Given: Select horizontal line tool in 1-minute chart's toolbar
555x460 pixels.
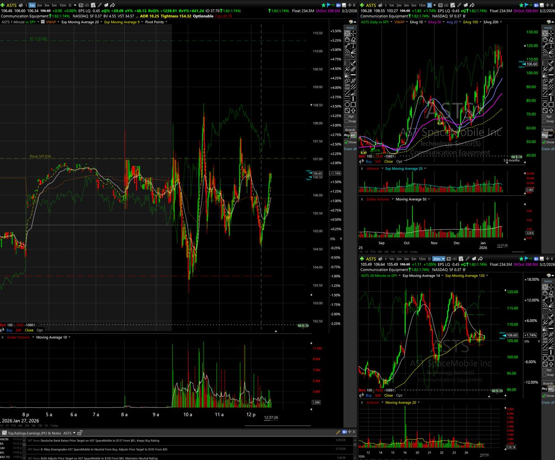Looking at the screenshot, I should pyautogui.click(x=353, y=75).
